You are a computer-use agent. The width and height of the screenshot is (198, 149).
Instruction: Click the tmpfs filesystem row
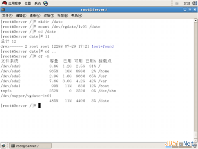[58, 91]
